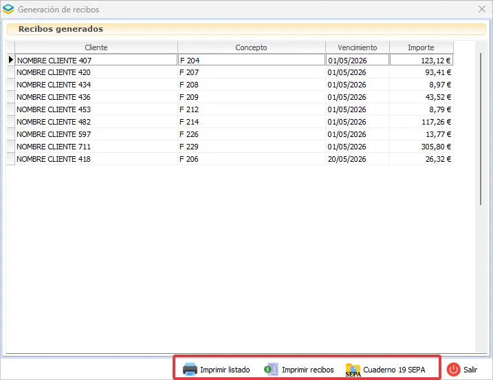Click concept cell F 208

pyautogui.click(x=252, y=85)
